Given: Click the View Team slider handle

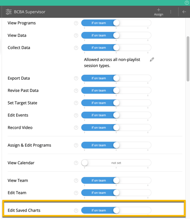Looking at the screenshot, I should (x=116, y=180).
